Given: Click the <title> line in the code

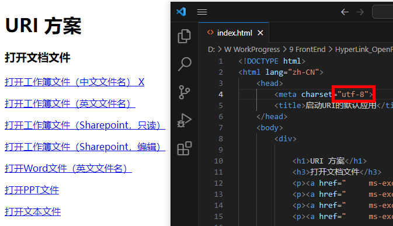Looking at the screenshot, I should (333, 105).
